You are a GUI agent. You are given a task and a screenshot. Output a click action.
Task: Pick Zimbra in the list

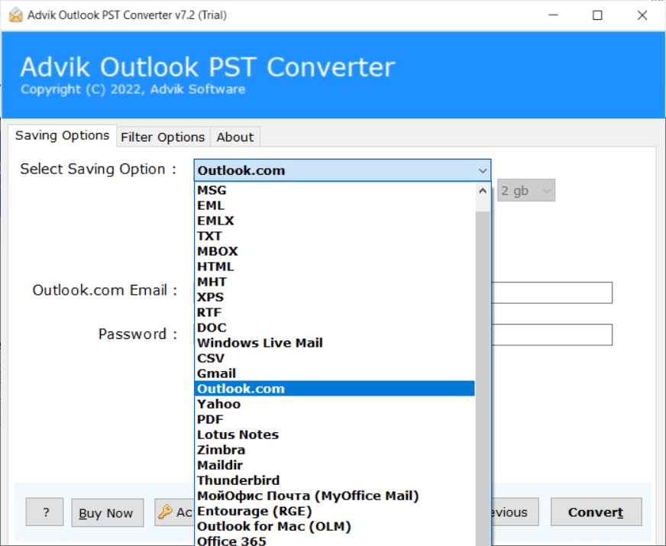(x=335, y=450)
